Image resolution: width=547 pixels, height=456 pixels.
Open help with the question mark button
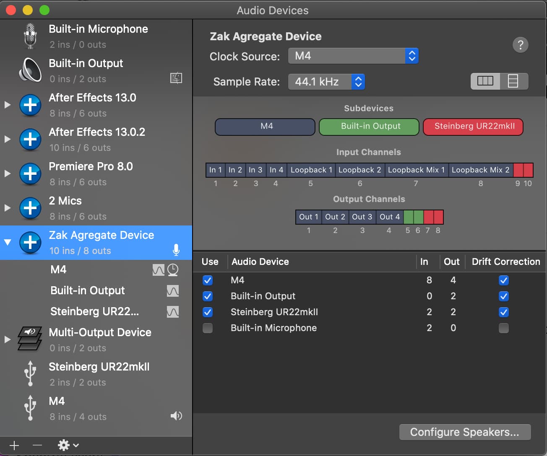521,45
